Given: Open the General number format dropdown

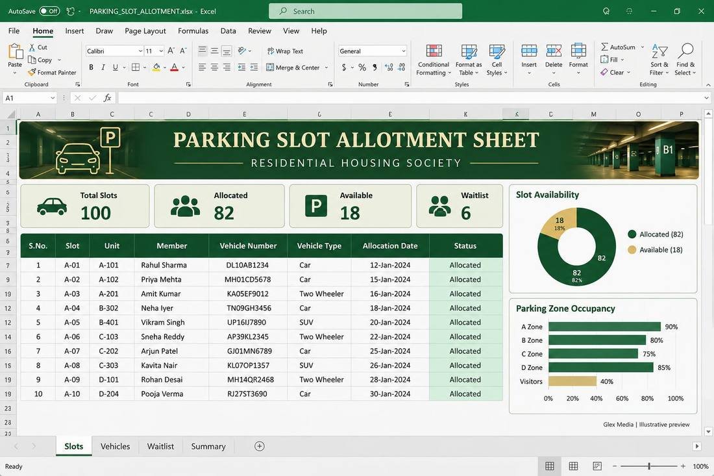Looking at the screenshot, I should (x=404, y=51).
